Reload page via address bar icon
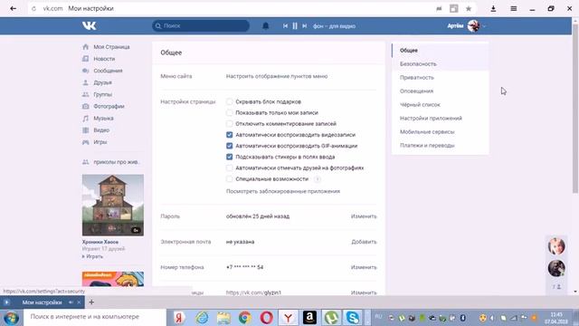Screen dimensions: 579x326 (34, 8)
